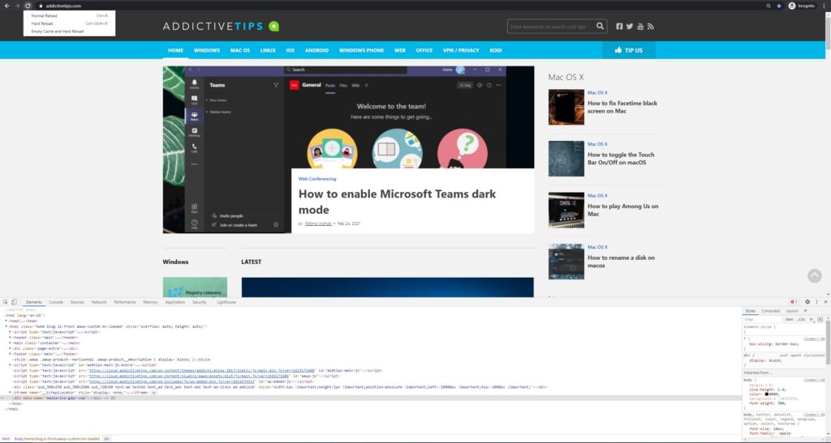Toggle the device toolbar icon in DevTools
Screen dimensions: 831x443
point(14,302)
